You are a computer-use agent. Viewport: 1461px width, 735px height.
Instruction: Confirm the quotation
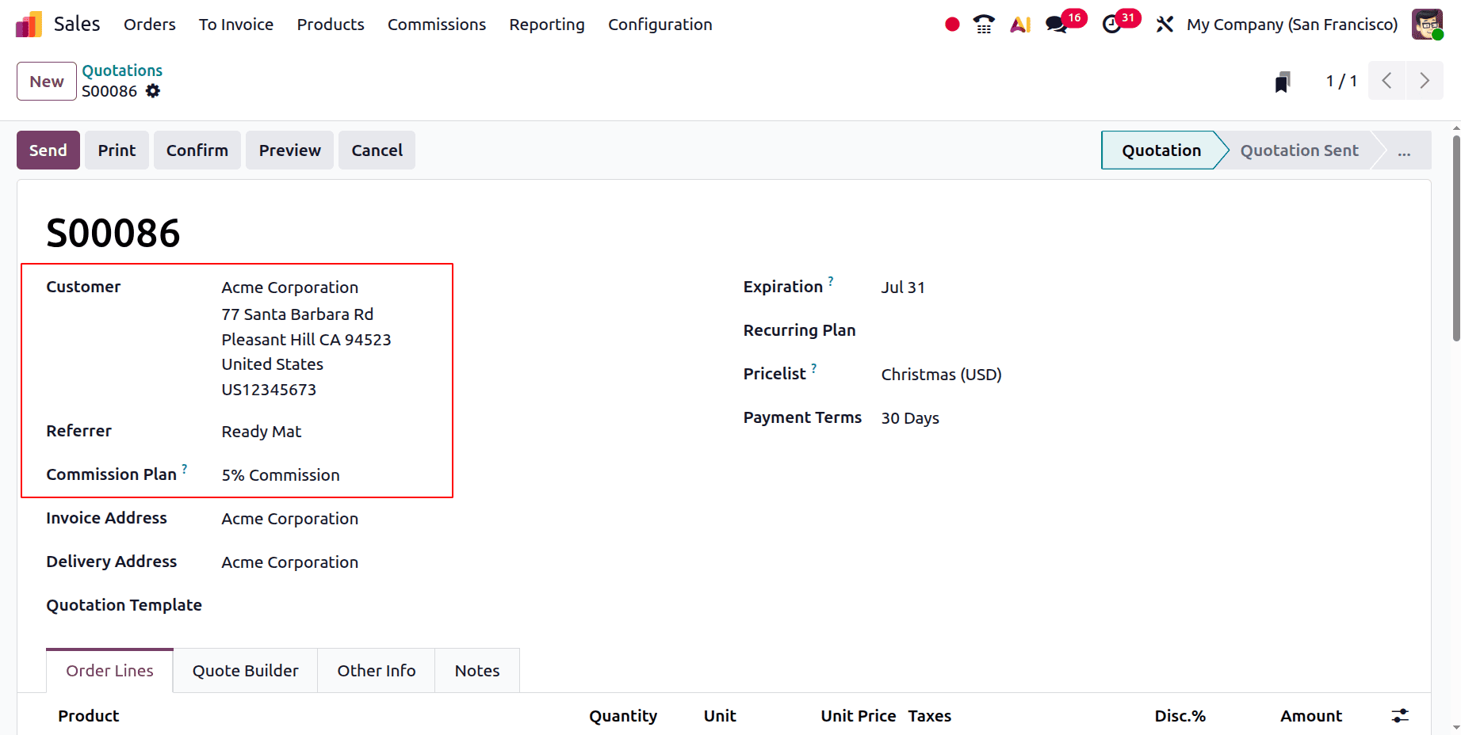197,150
